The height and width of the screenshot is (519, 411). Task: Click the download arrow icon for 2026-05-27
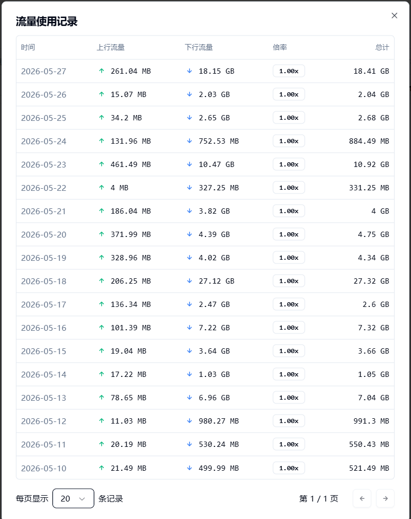coord(190,71)
